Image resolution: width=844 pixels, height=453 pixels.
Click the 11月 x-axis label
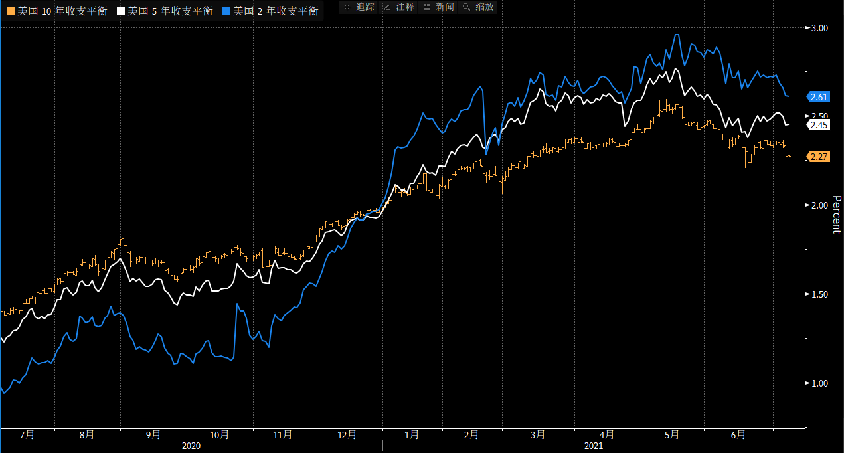click(x=282, y=435)
